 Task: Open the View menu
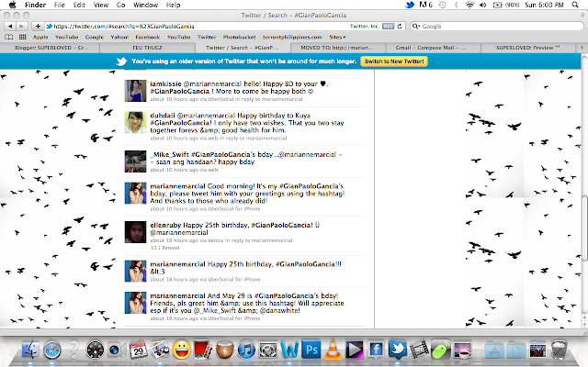[101, 5]
